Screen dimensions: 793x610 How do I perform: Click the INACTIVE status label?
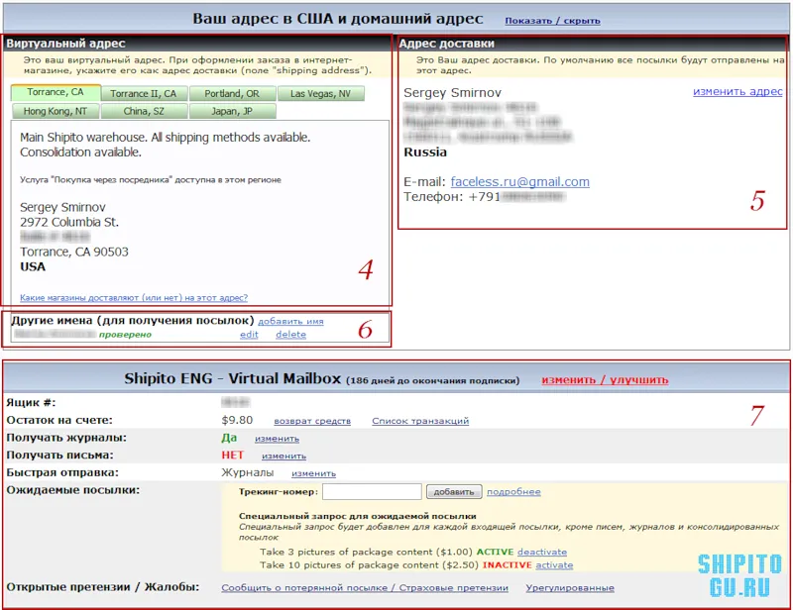[x=507, y=565]
